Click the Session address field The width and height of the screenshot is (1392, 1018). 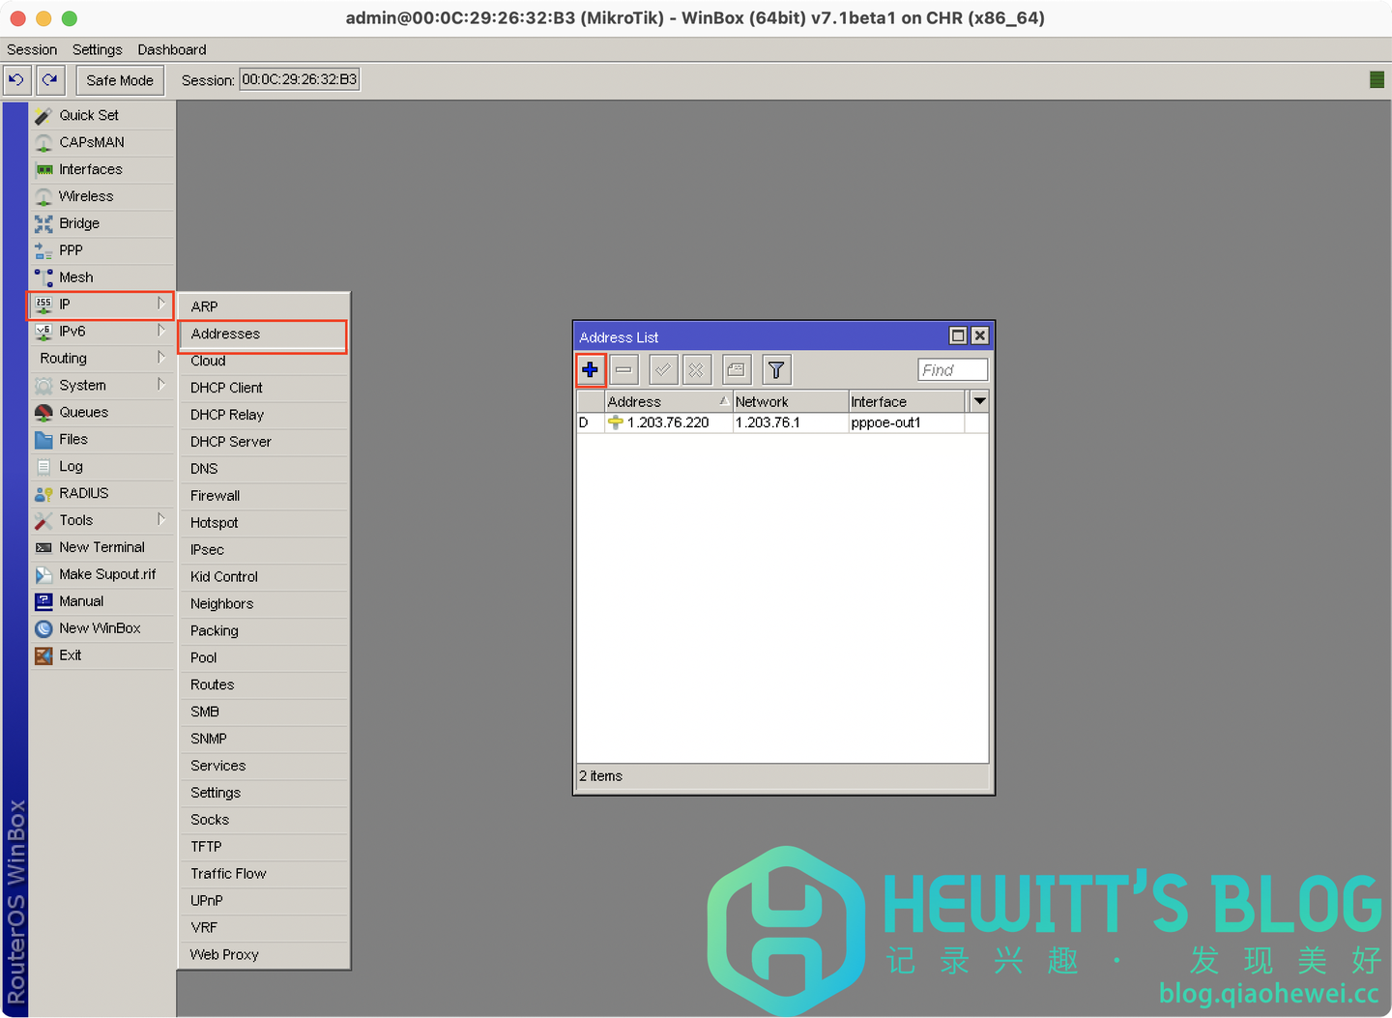(x=300, y=79)
